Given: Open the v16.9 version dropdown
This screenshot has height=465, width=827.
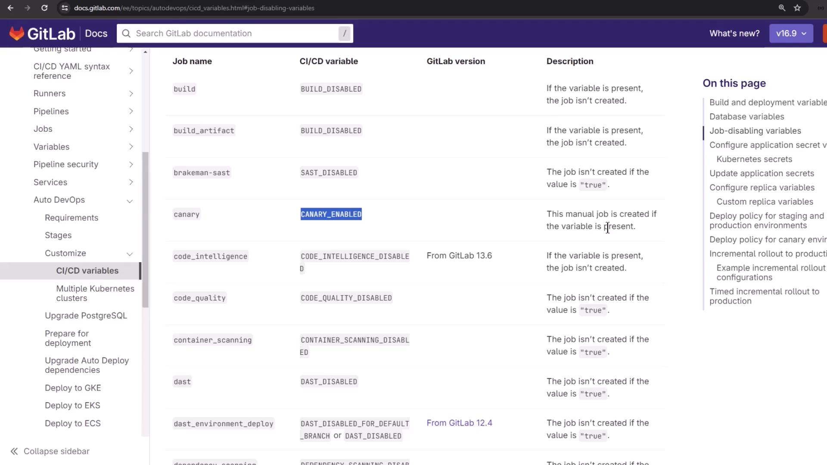Looking at the screenshot, I should pyautogui.click(x=791, y=34).
